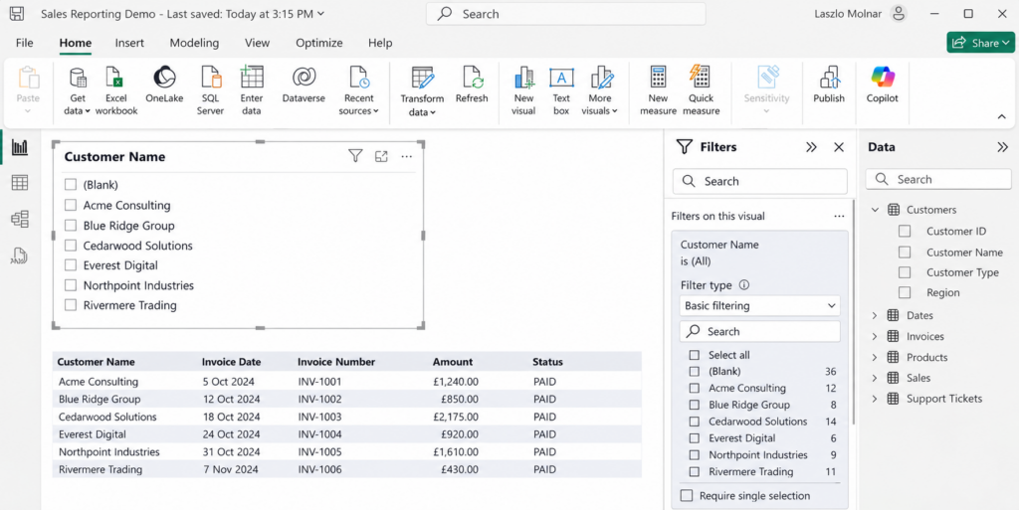Screen dimensions: 1019x510
Task: Expand the Support Tickets table
Action: 875,399
